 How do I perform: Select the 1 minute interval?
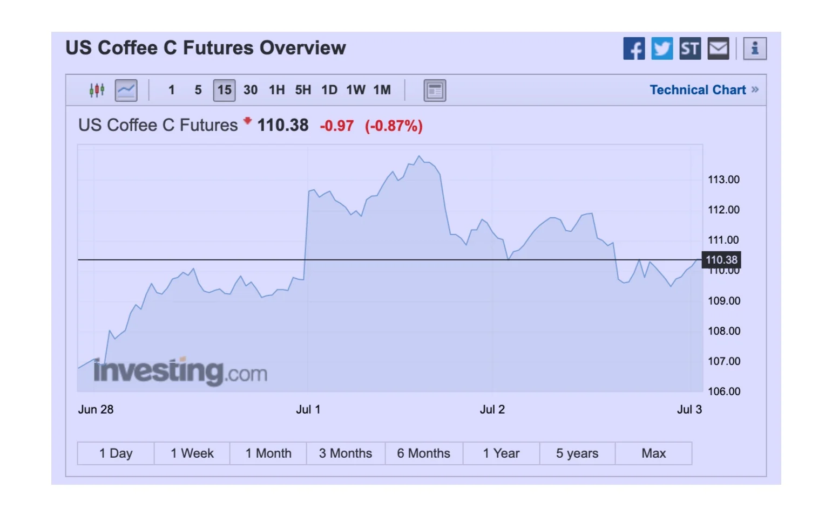pos(171,90)
